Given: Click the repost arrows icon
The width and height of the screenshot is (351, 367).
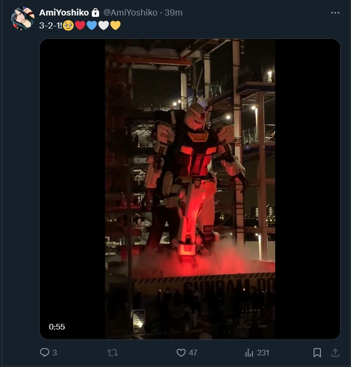Looking at the screenshot, I should coord(112,352).
